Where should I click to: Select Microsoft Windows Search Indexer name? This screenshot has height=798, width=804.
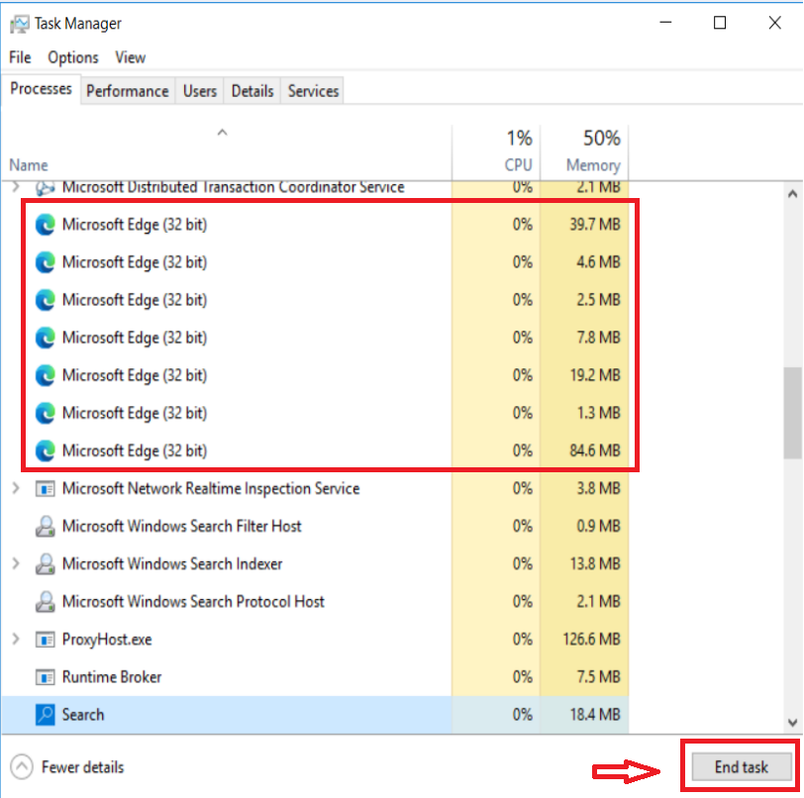[x=172, y=564]
